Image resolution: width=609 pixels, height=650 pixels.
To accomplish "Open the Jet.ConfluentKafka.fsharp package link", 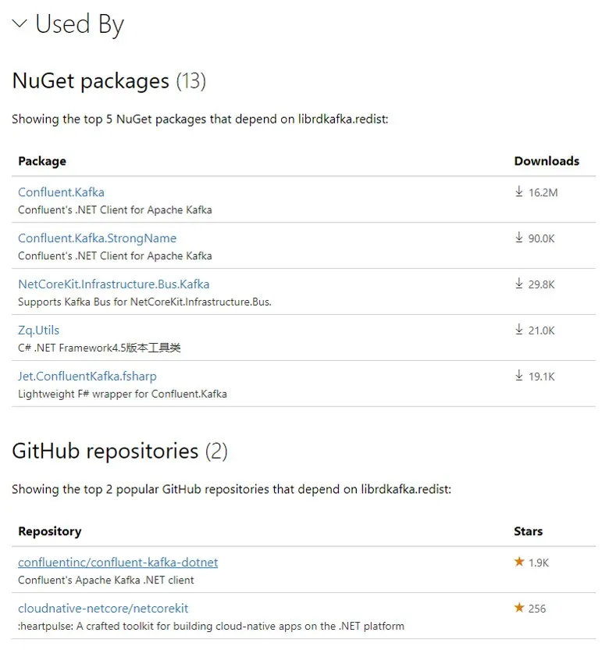I will click(x=87, y=376).
